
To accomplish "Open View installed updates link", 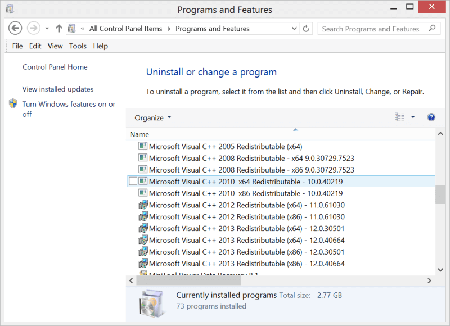I will click(58, 89).
